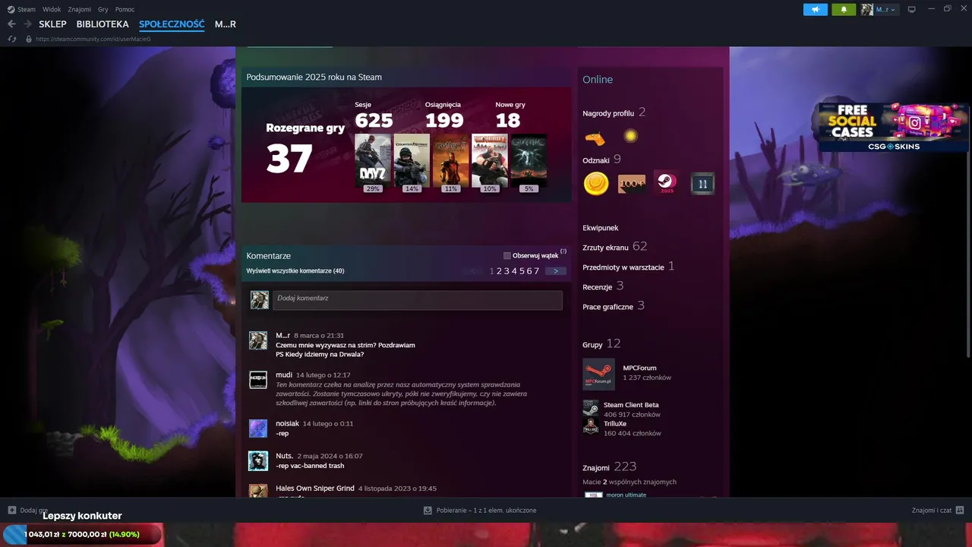Viewport: 972px width, 547px height.
Task: Click the DayZ game cover thumbnail
Action: point(373,160)
